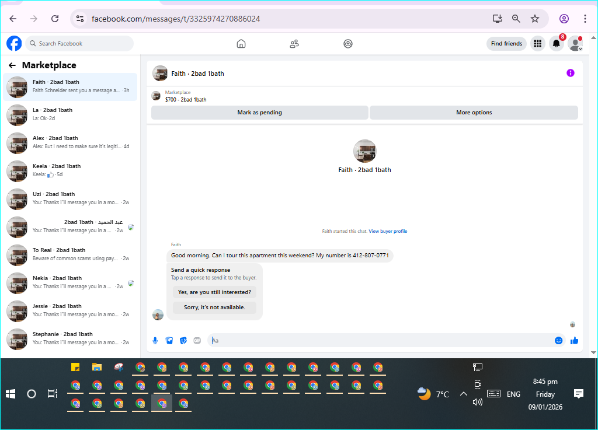Screen dimensions: 598x430
Task: Click Faith's message about apartment tour
Action: [280, 256]
